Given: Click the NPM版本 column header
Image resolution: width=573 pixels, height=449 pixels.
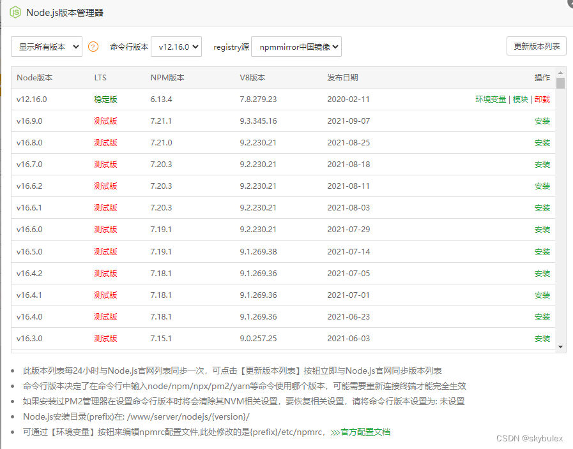Looking at the screenshot, I should (167, 78).
